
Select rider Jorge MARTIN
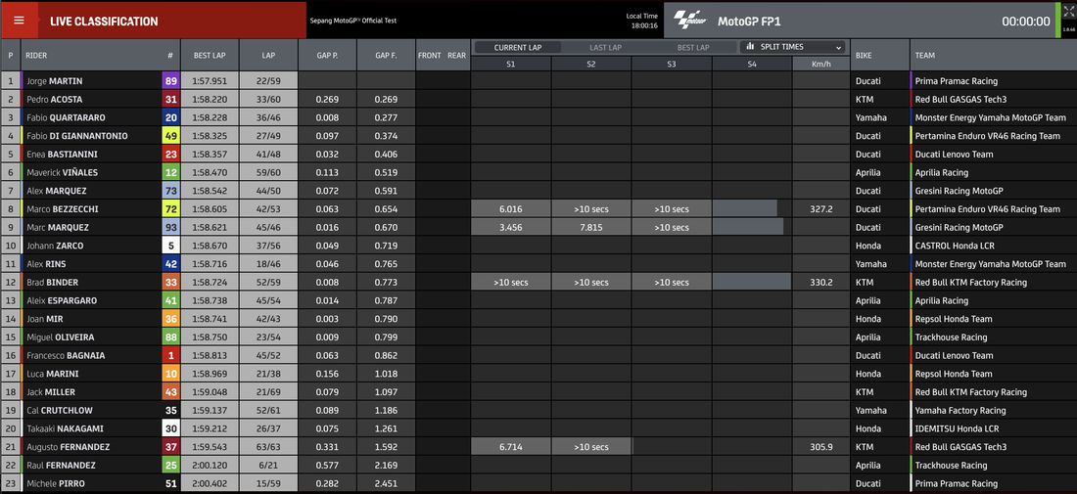coord(54,81)
